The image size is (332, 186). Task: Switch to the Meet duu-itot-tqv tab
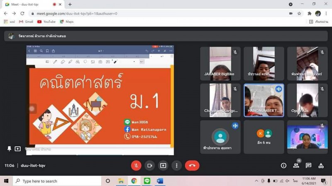click(31, 4)
